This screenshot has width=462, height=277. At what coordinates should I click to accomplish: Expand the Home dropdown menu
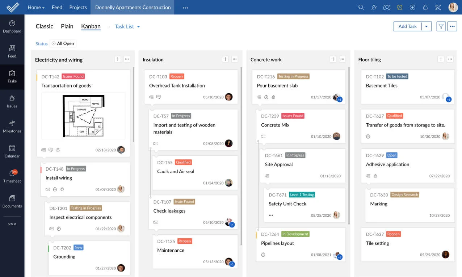click(36, 7)
